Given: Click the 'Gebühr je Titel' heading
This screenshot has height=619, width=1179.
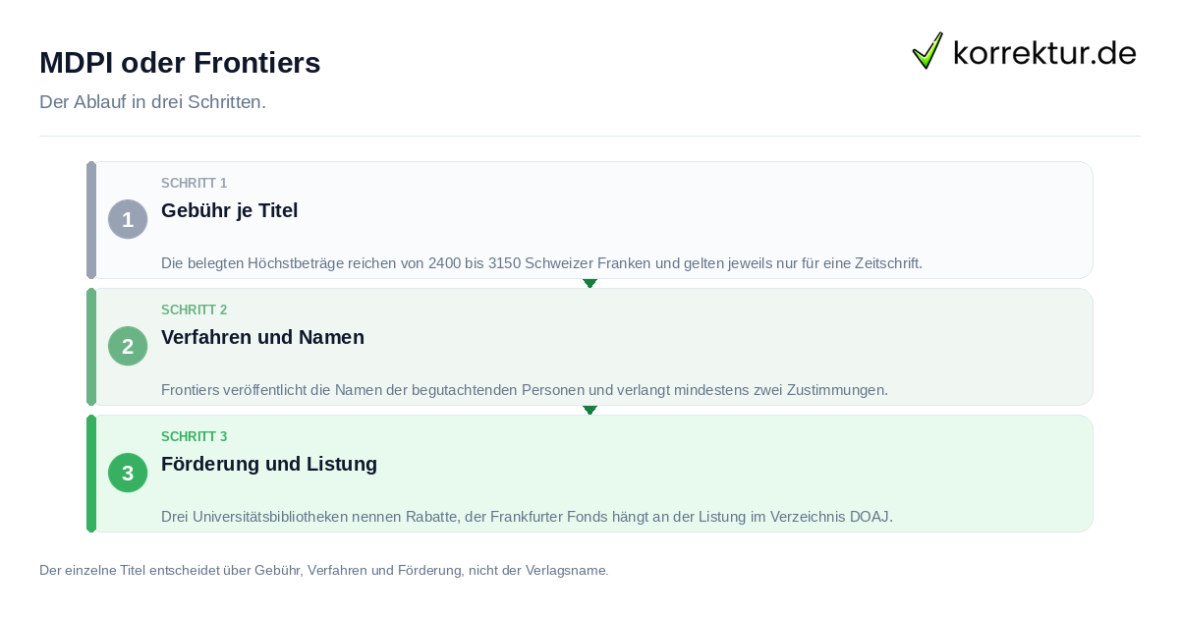Looking at the screenshot, I should click(230, 210).
